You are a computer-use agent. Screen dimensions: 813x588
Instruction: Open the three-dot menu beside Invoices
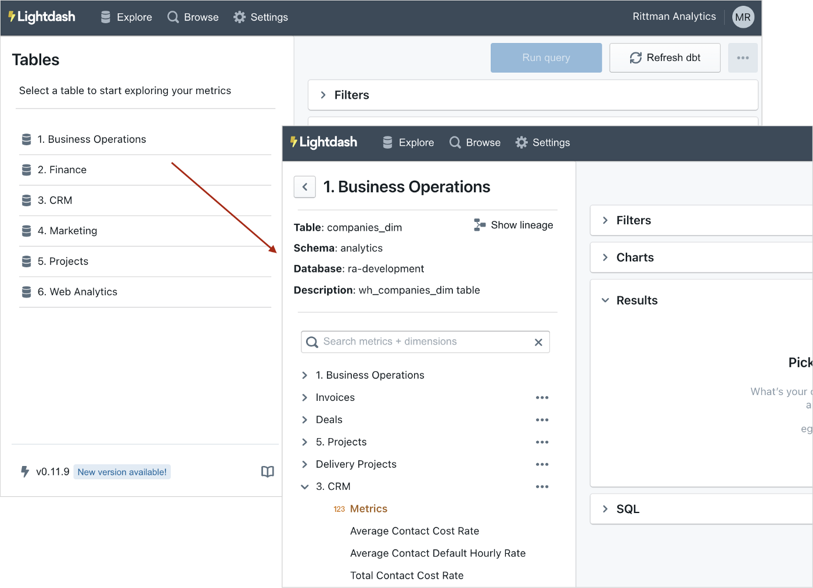[x=542, y=397]
